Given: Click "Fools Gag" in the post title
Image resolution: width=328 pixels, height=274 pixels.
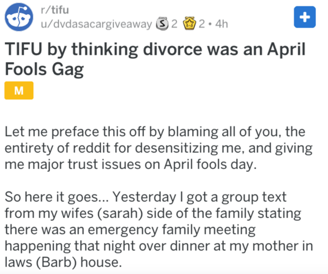Looking at the screenshot, I should coord(44,70).
